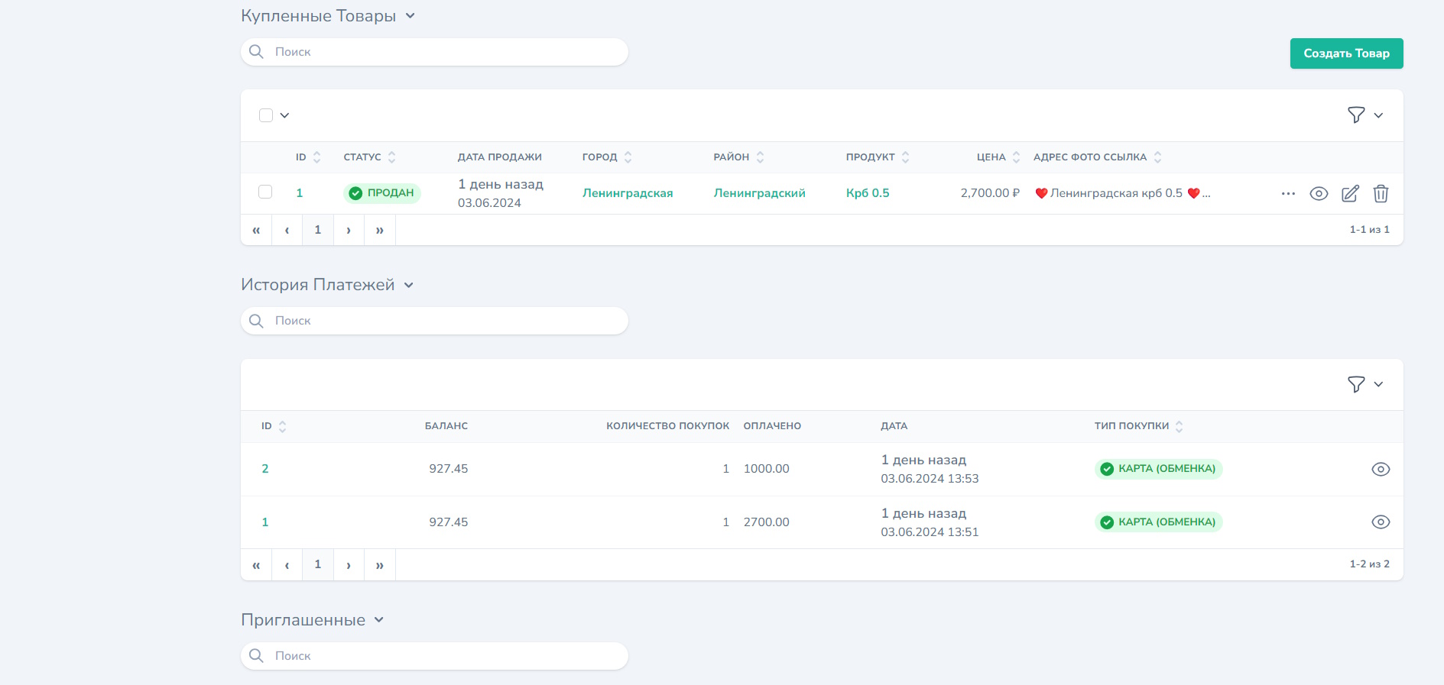This screenshot has width=1444, height=685.
Task: Click the trash delete icon in product row
Action: point(1381,194)
